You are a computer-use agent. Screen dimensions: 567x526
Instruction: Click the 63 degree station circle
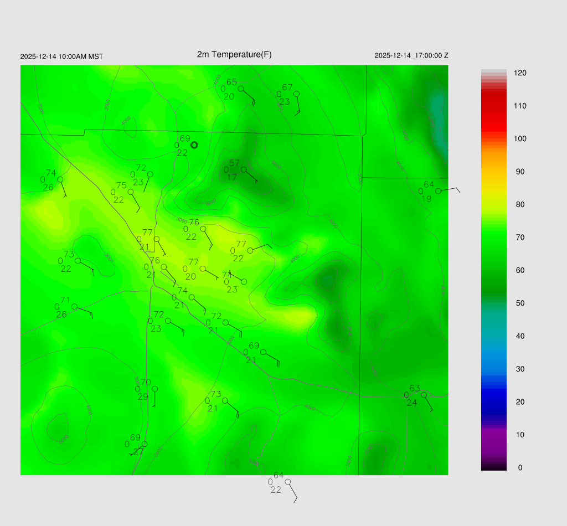point(424,395)
